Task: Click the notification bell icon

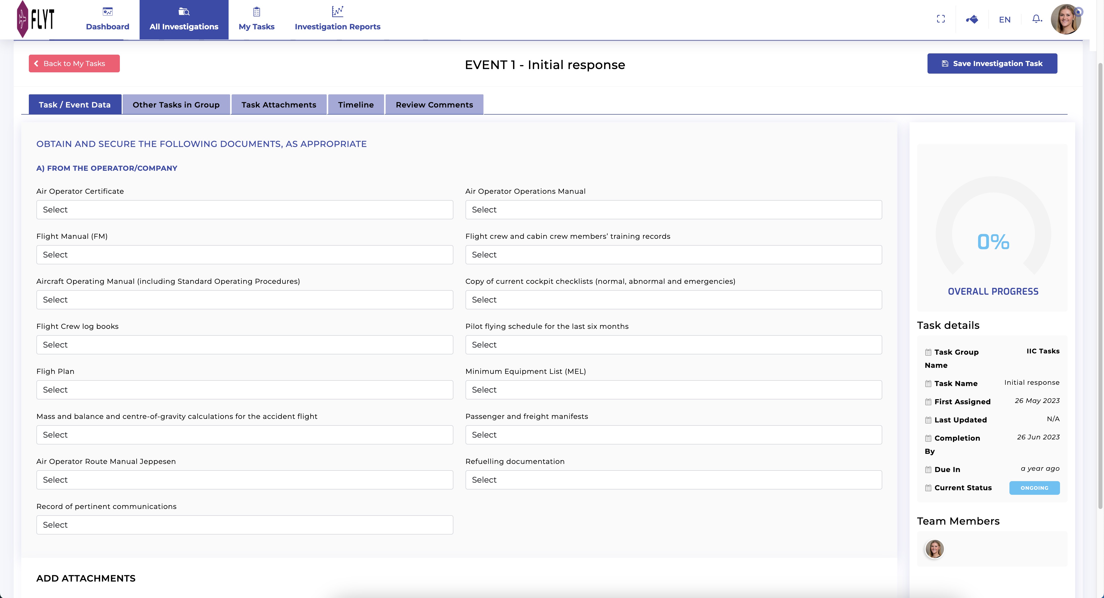Action: (1036, 19)
